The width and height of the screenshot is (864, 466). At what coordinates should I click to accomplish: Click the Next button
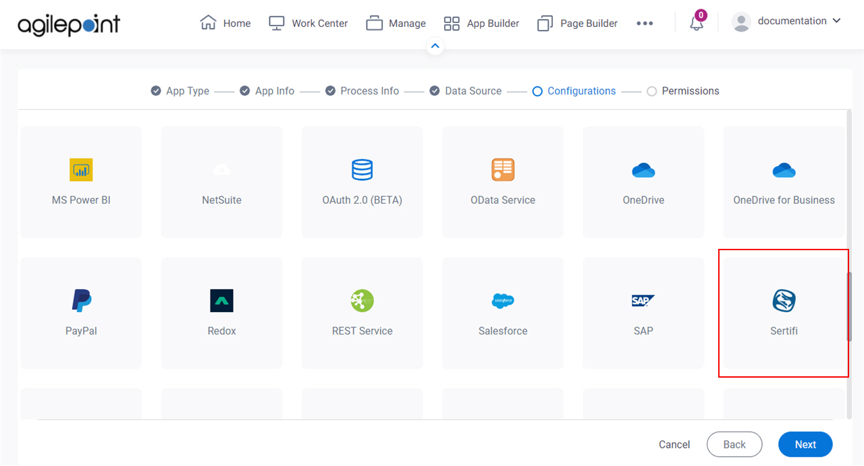coord(805,444)
